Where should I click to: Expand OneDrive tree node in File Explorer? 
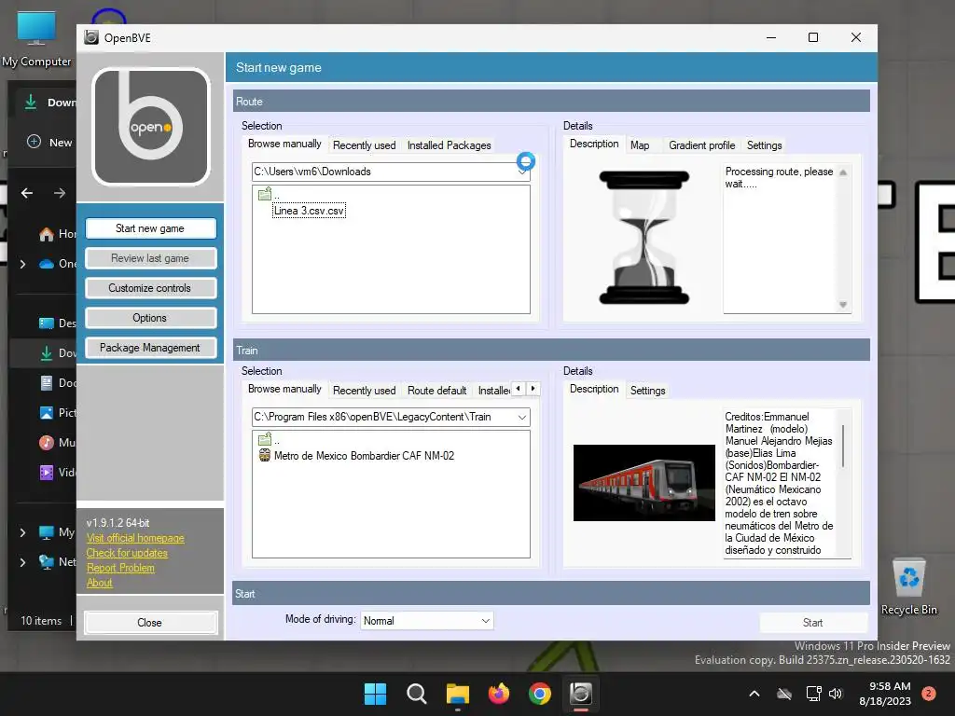point(22,264)
